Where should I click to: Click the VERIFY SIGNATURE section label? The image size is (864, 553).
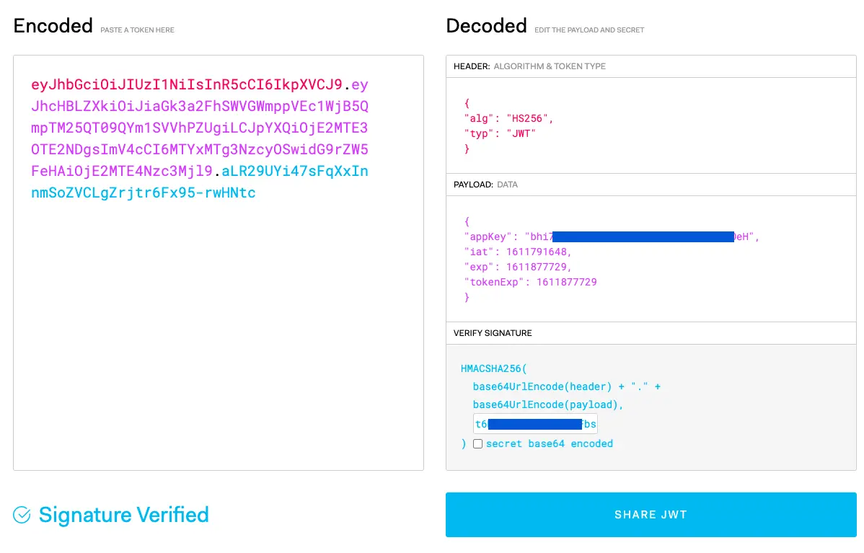click(493, 333)
